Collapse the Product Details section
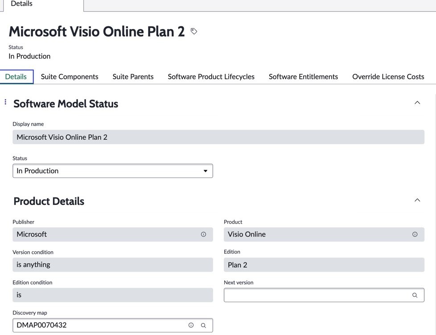436x335 pixels. tap(417, 200)
